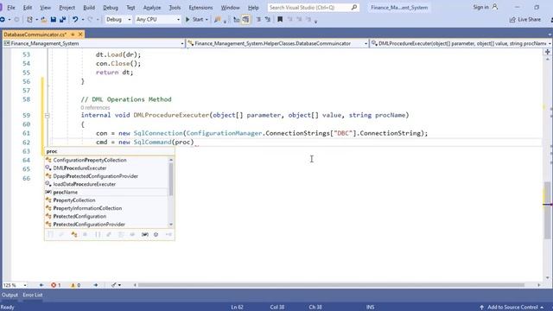Click the comment-out selected lines icon
Screen dimensions: 553x311
pos(258,20)
